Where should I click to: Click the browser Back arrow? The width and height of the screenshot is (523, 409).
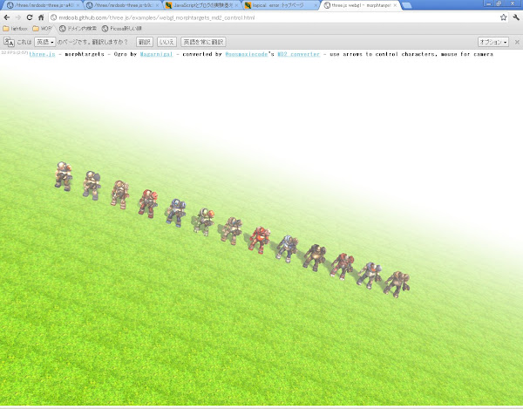pos(7,17)
